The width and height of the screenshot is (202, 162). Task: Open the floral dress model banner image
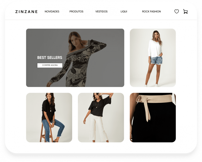coord(75,58)
